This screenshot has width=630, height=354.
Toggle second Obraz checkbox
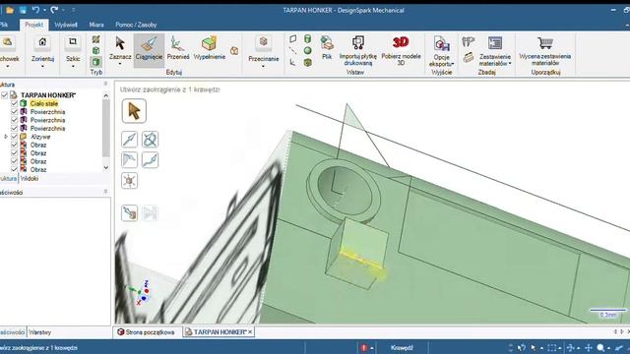[x=14, y=153]
